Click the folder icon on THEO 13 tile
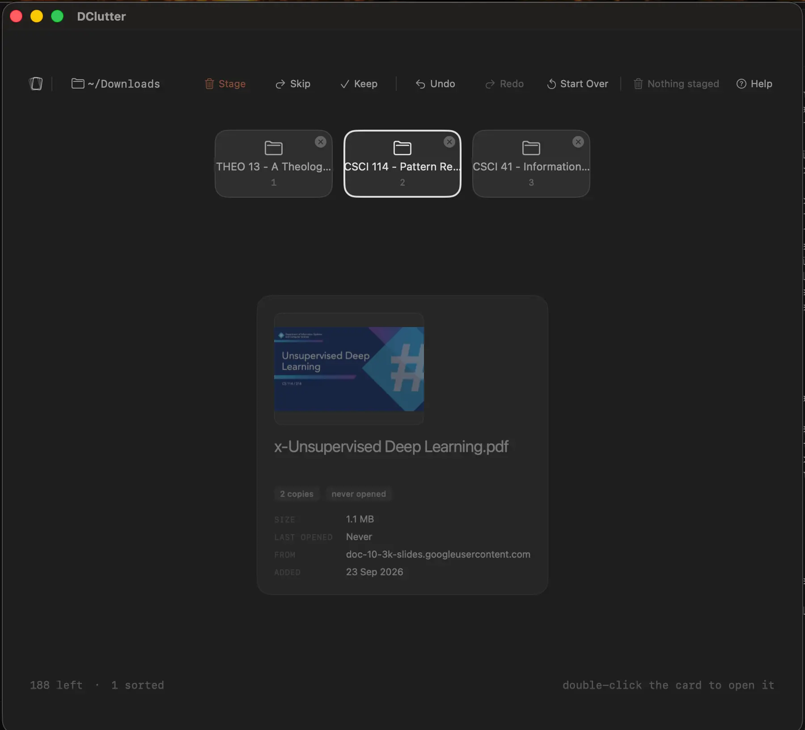 tap(274, 148)
